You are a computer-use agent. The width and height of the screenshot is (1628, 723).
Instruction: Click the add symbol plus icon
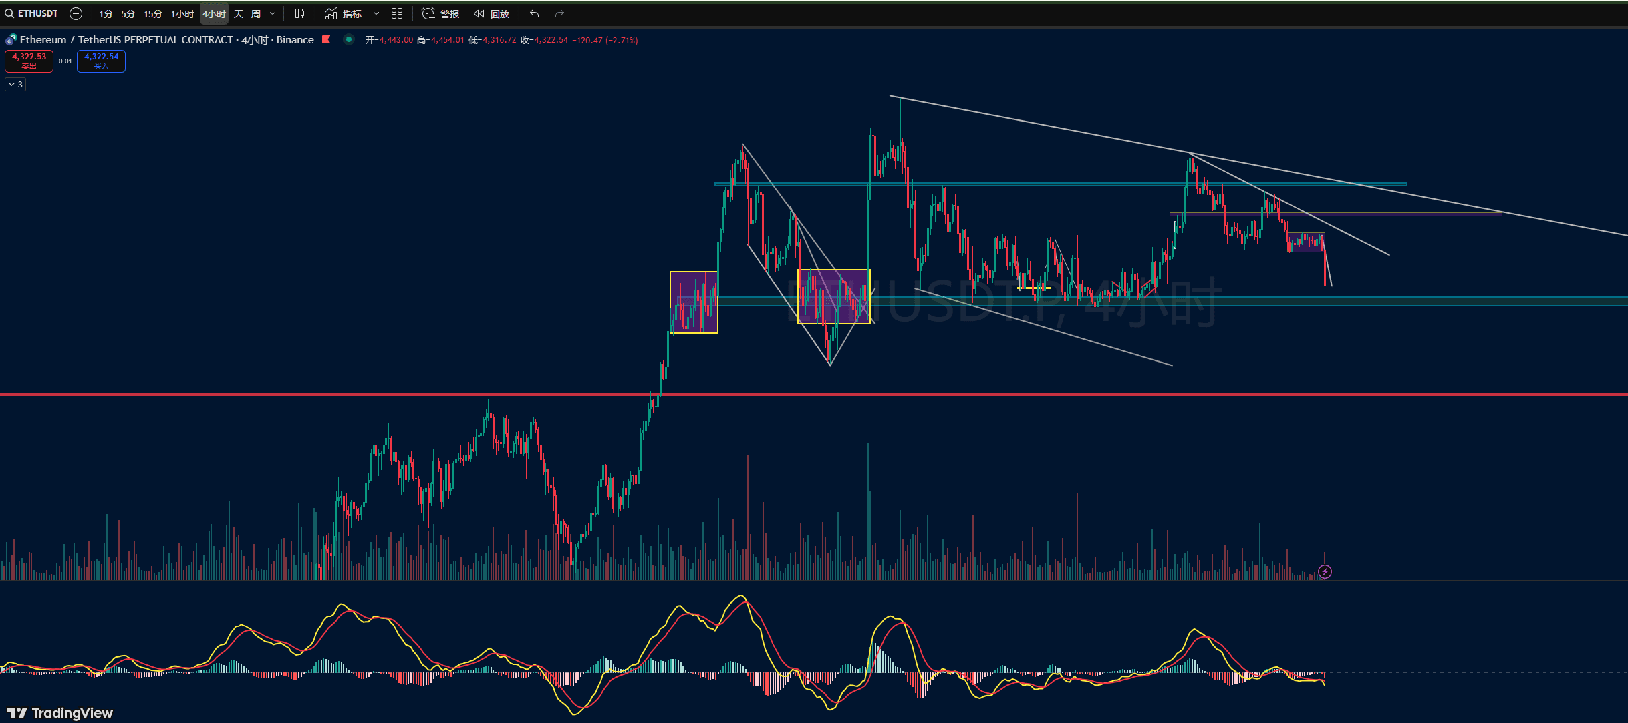pos(76,13)
